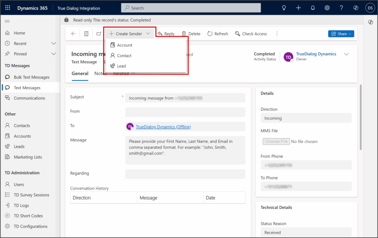Click the Refresh button
378x238 pixels.
coord(218,34)
